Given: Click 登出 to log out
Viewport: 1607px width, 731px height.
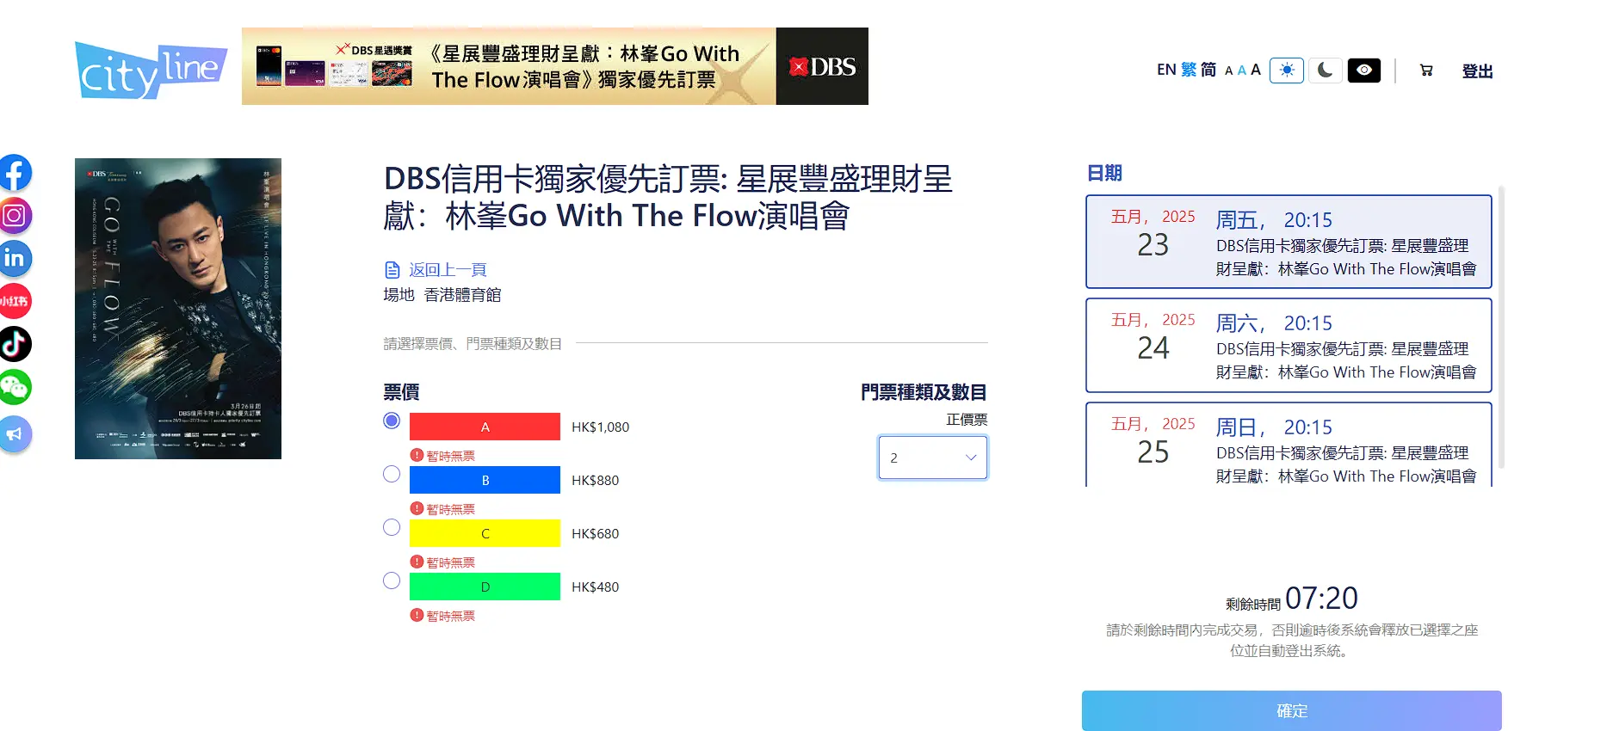Looking at the screenshot, I should [1477, 71].
